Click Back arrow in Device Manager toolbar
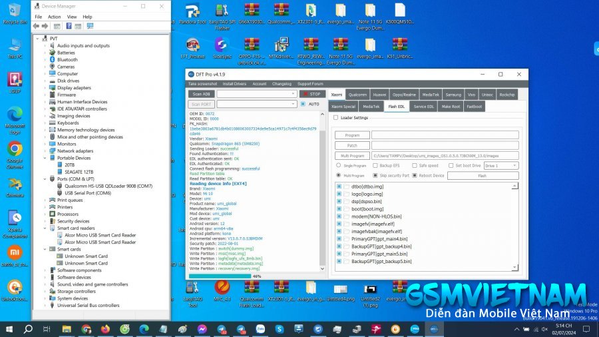Viewport: 599px width, 337px height. coord(36,26)
